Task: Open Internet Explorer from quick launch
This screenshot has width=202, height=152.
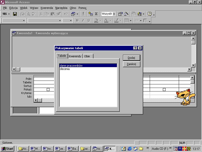Action: [130, 149]
